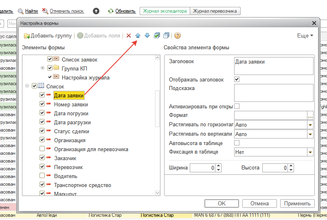Switch to Журнал перевозчика tab
The width and height of the screenshot is (327, 220).
215,11
